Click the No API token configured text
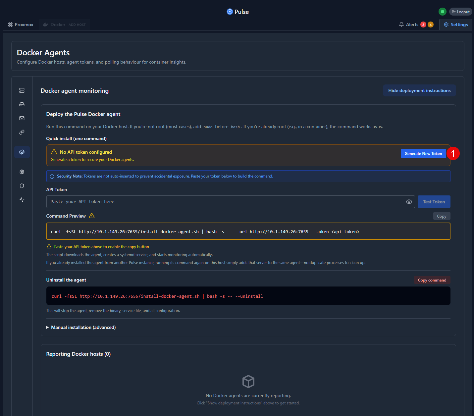 click(x=86, y=152)
